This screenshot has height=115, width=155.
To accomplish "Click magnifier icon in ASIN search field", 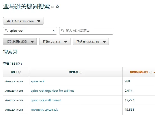I will coord(63,31).
